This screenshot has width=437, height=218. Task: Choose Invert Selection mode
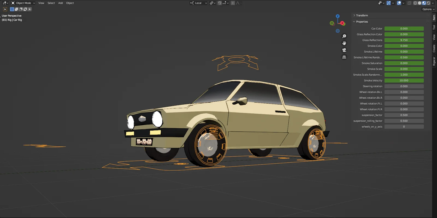pyautogui.click(x=25, y=9)
